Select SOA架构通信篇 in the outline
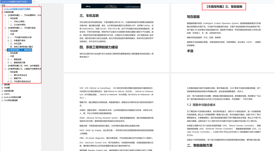The width and height of the screenshot is (274, 151). pos(11,100)
